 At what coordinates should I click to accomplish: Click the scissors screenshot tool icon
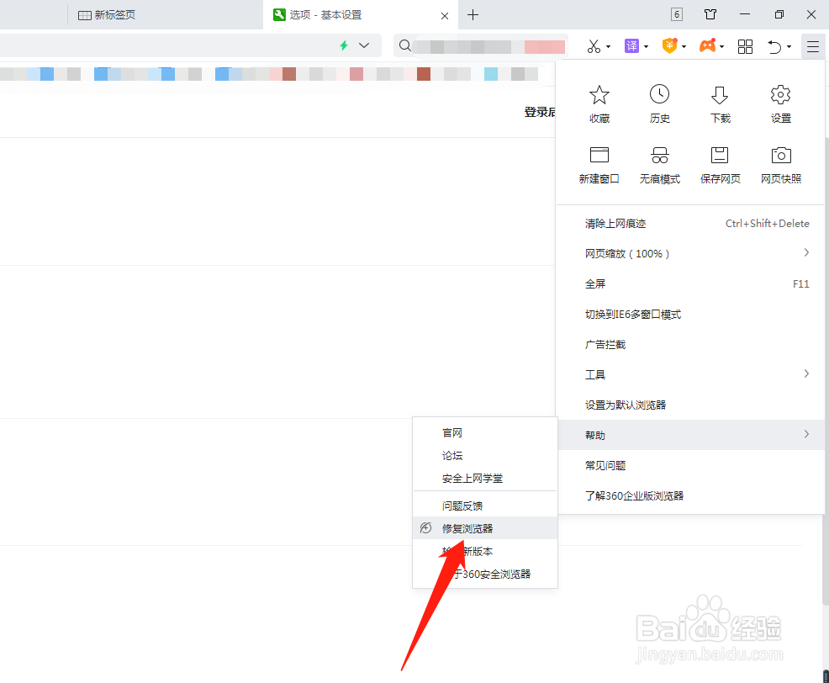594,46
